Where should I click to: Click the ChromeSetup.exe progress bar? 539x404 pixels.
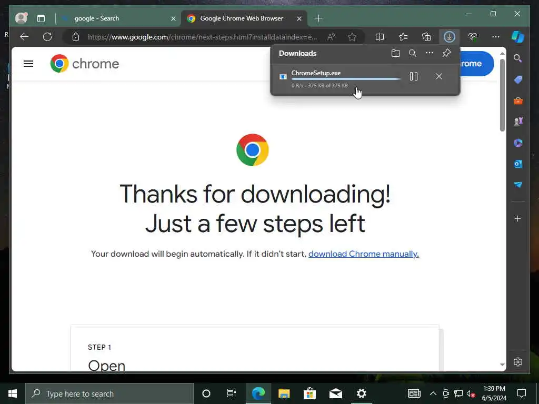pyautogui.click(x=346, y=79)
